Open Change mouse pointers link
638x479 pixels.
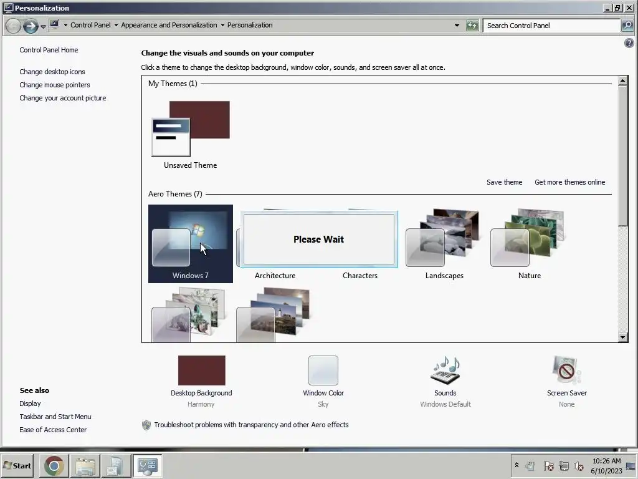point(55,85)
